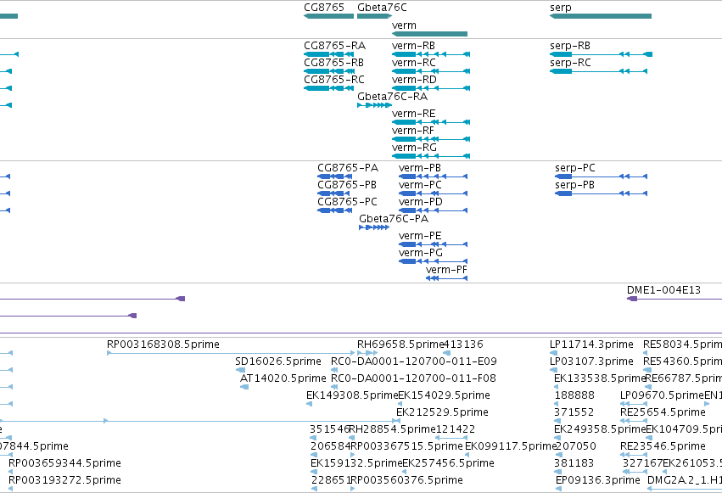722x493 pixels.
Task: Select the RE25654.5prime EST label
Action: (663, 413)
